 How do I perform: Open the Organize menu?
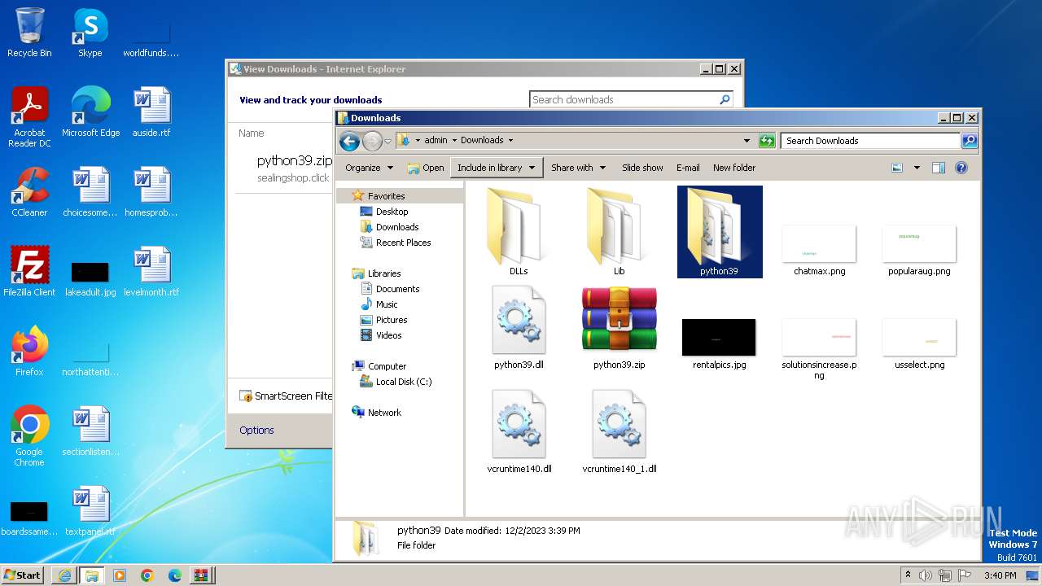tap(369, 168)
